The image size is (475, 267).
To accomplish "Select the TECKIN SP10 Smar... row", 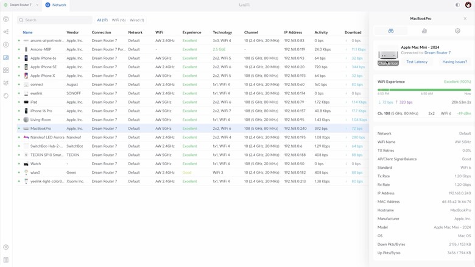I will 192,155.
